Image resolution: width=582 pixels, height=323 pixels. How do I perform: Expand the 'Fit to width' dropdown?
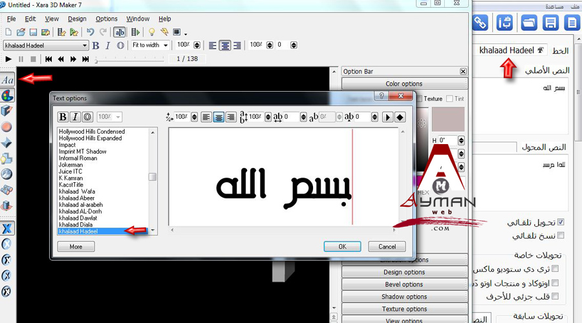click(166, 45)
